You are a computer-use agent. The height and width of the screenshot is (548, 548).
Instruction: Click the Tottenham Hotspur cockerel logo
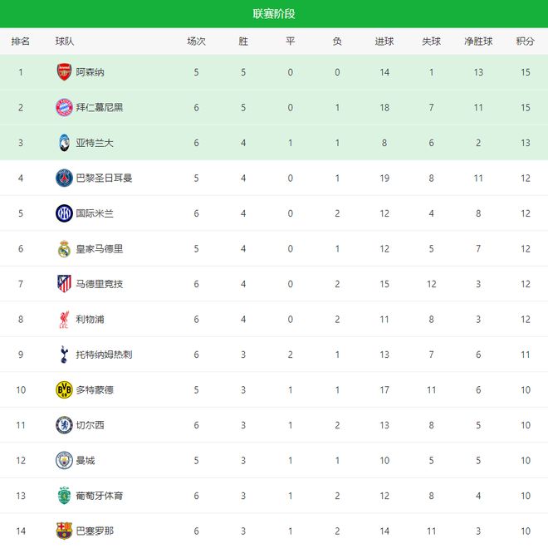64,355
